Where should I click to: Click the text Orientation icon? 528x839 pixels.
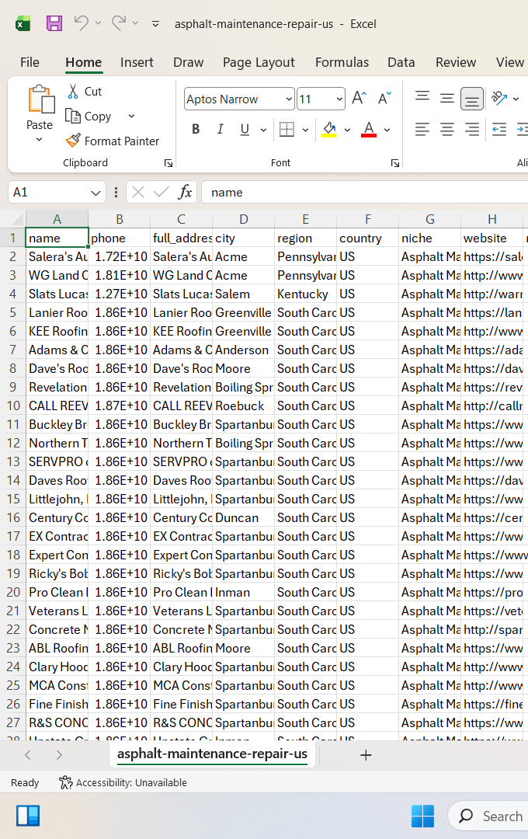click(499, 98)
